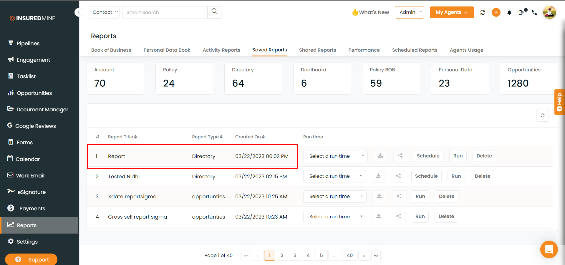Click the refresh icon in top bar
The image size is (565, 265).
pyautogui.click(x=483, y=12)
